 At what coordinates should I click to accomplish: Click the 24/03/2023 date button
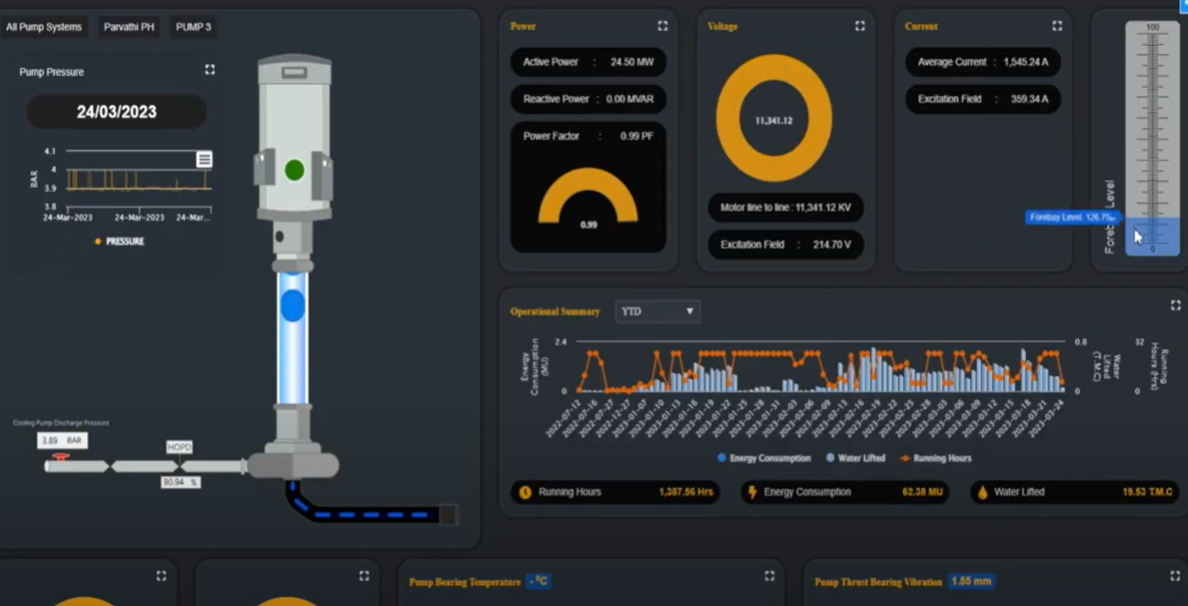click(116, 112)
